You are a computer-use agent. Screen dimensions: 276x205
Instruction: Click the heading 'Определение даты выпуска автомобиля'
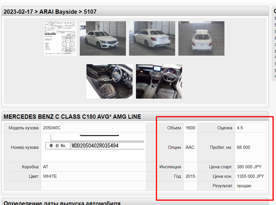[x=62, y=203]
